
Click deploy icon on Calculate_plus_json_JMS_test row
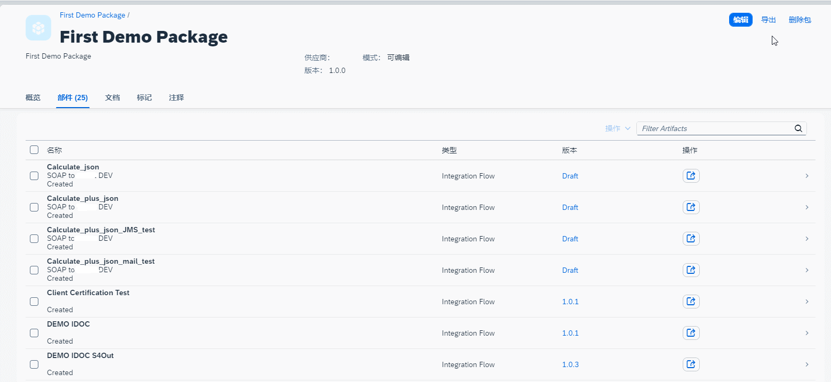[x=691, y=238]
